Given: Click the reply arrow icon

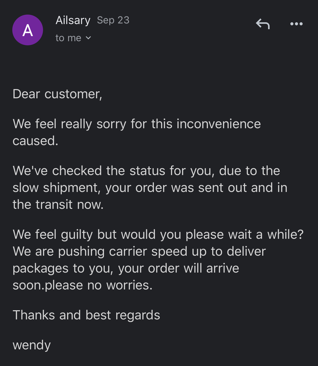Looking at the screenshot, I should point(263,24).
